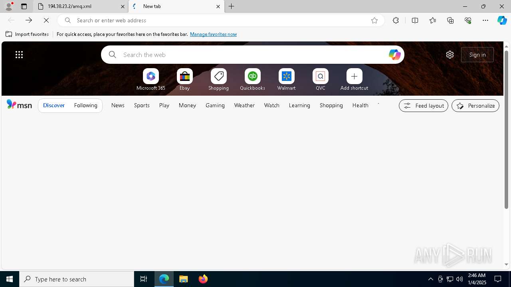Launch Firefox from the taskbar
This screenshot has width=511, height=287.
(x=203, y=279)
